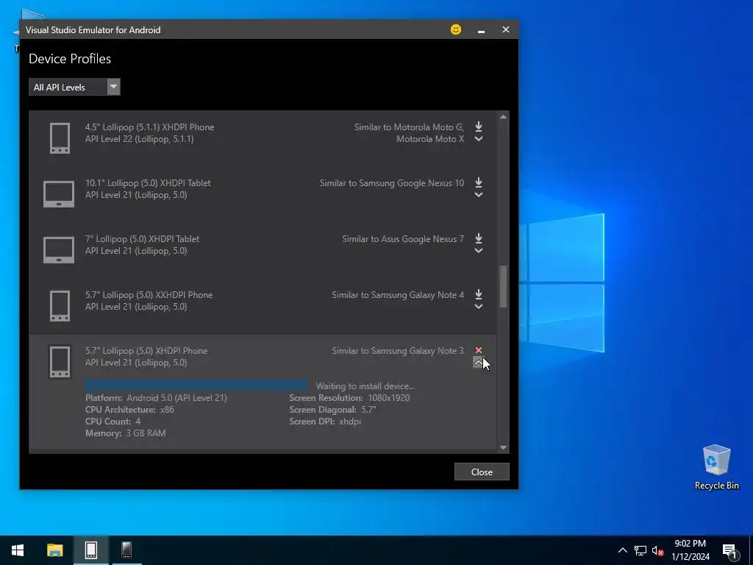Click the "Screen DPI: xhdpi" value

(325, 422)
